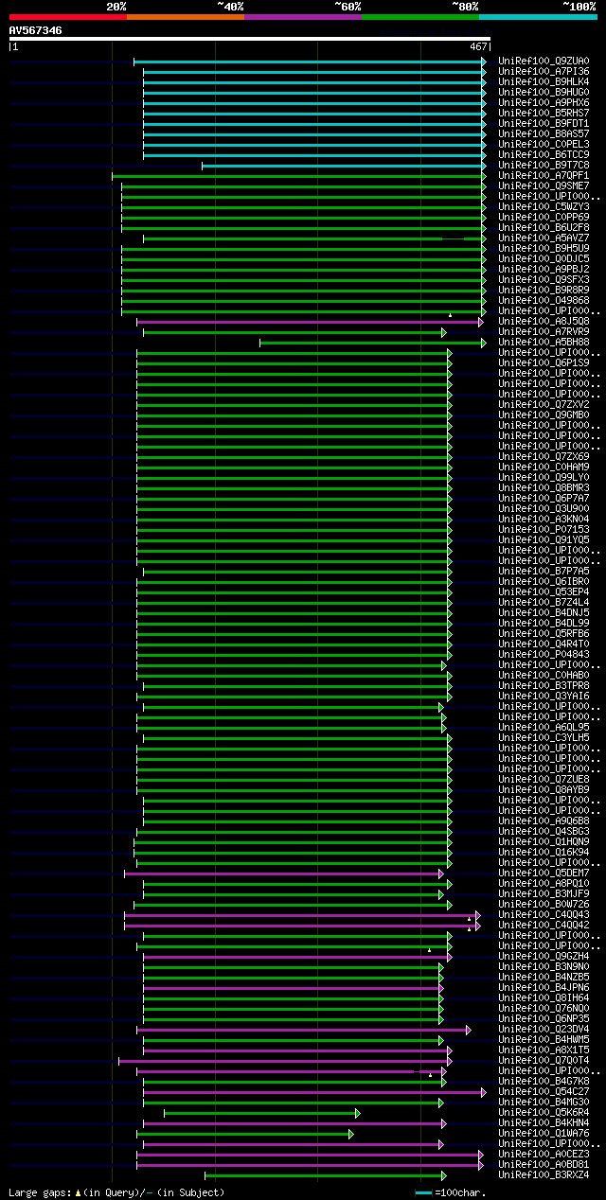The height and width of the screenshot is (1200, 606).
Task: Click the purple alignment bar for UniRef100_Q54C27
Action: point(314,1092)
